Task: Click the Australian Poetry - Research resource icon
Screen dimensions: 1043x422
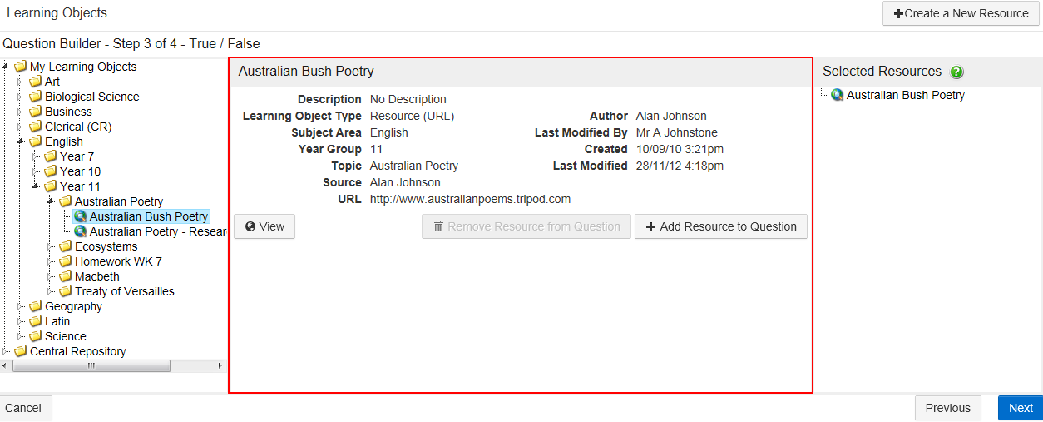Action: tap(81, 231)
